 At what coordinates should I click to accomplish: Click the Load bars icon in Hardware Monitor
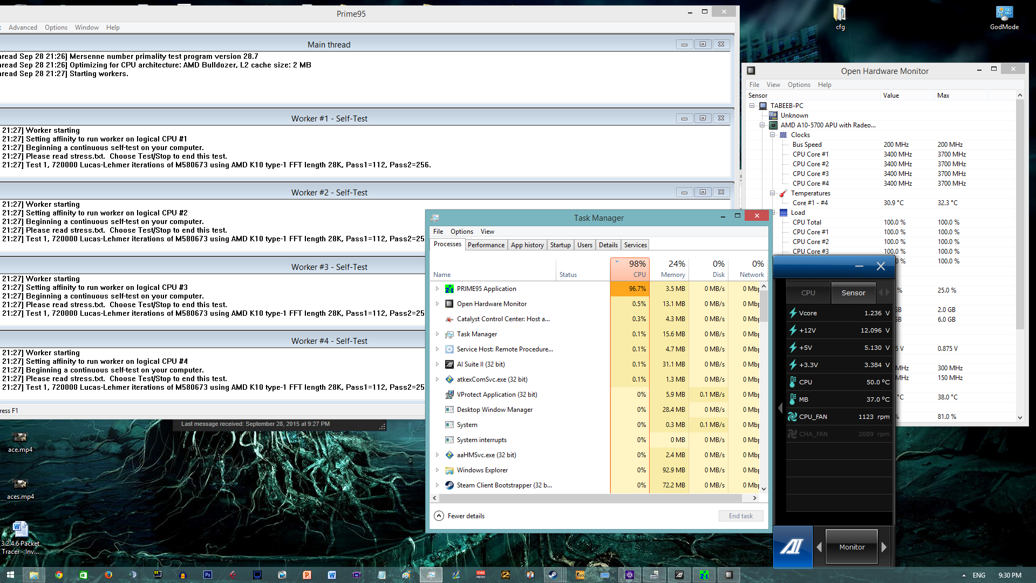click(783, 213)
